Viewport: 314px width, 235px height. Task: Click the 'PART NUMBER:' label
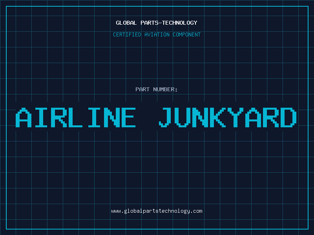click(x=157, y=89)
